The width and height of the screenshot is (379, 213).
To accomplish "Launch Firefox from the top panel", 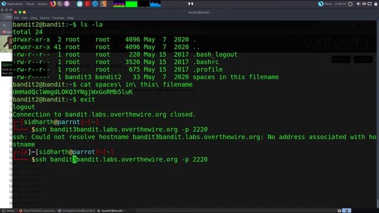I will (53, 4).
